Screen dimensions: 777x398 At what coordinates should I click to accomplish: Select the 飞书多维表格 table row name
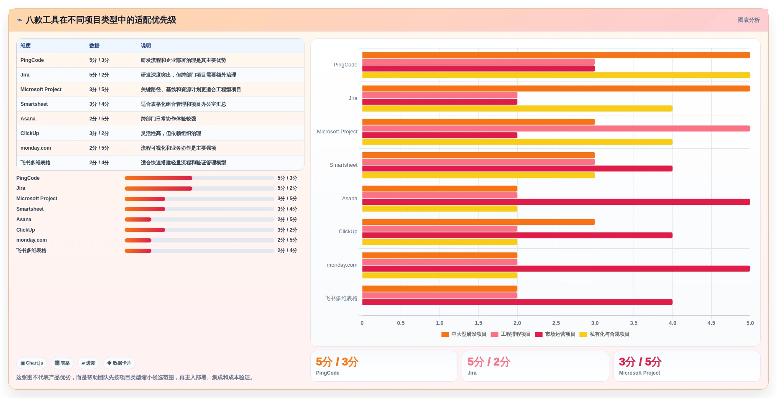36,163
